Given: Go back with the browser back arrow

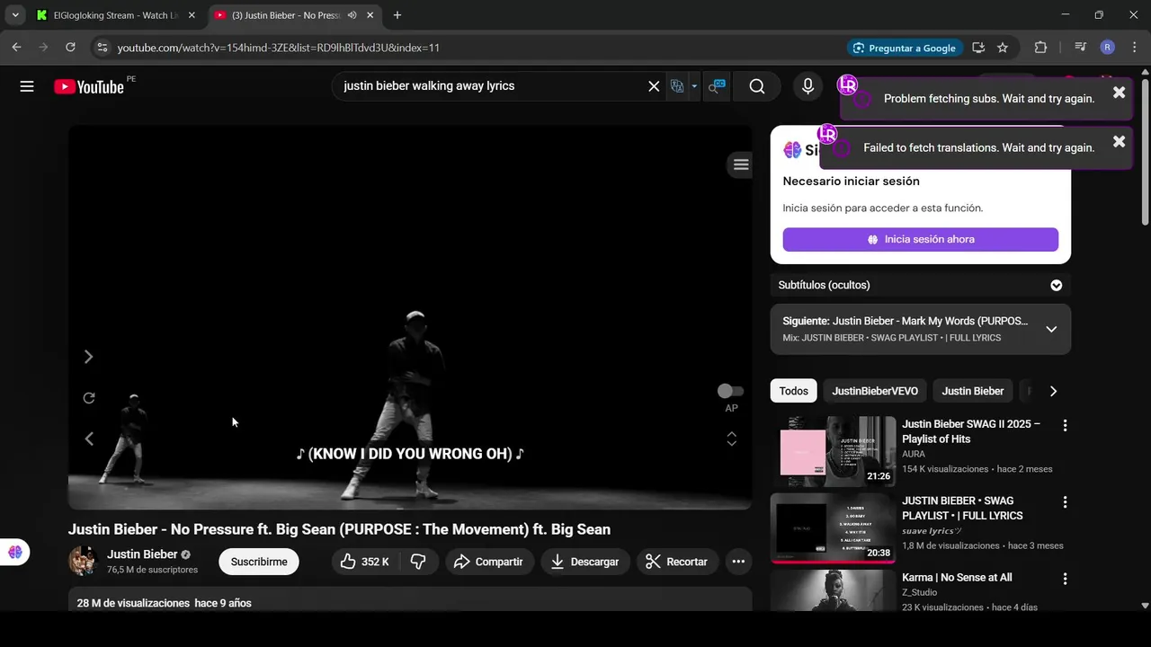Looking at the screenshot, I should tap(16, 48).
